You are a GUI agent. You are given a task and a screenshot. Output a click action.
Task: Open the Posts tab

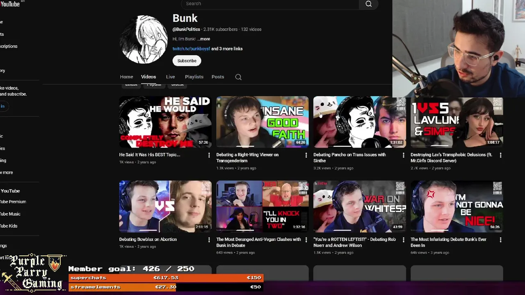click(218, 77)
